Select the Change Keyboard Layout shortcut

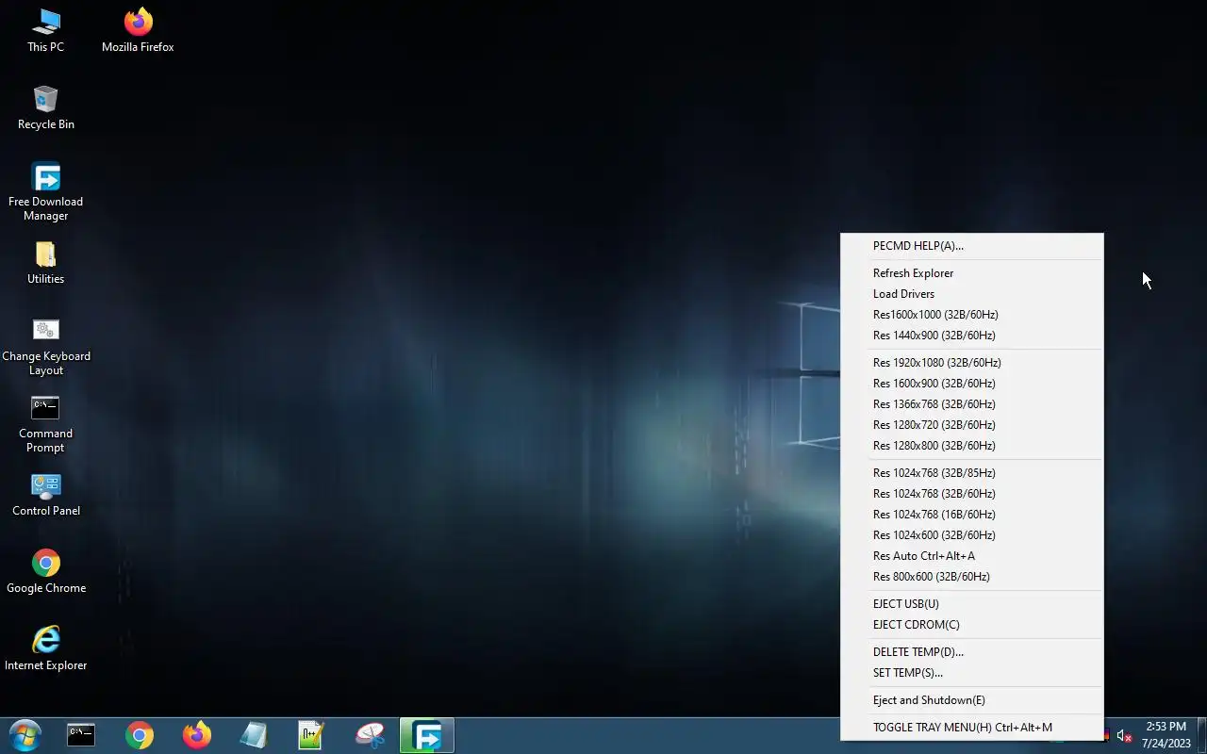[45, 347]
